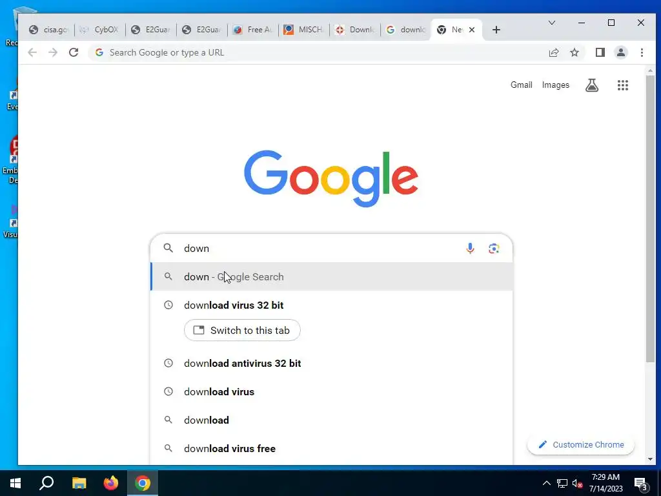Switch to the Free Antivirus tab

(253, 30)
